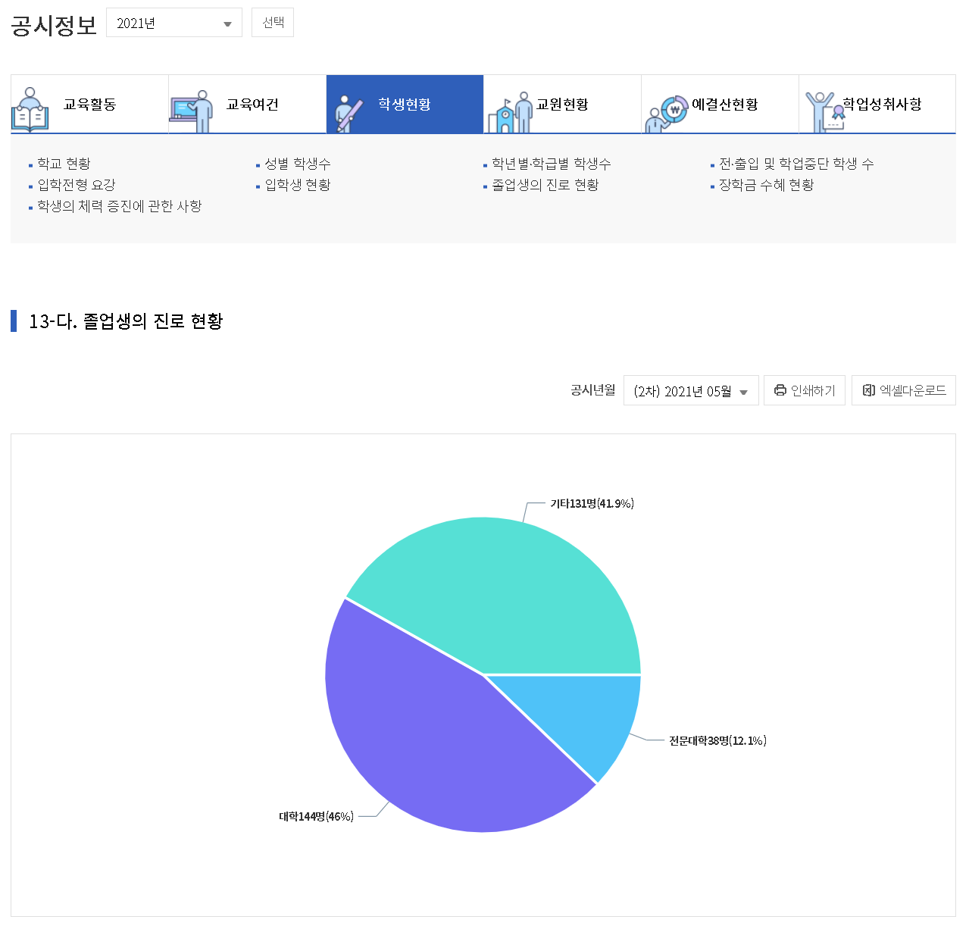
Task: Click the printer icon in 인쇄하기
Action: pyautogui.click(x=780, y=390)
